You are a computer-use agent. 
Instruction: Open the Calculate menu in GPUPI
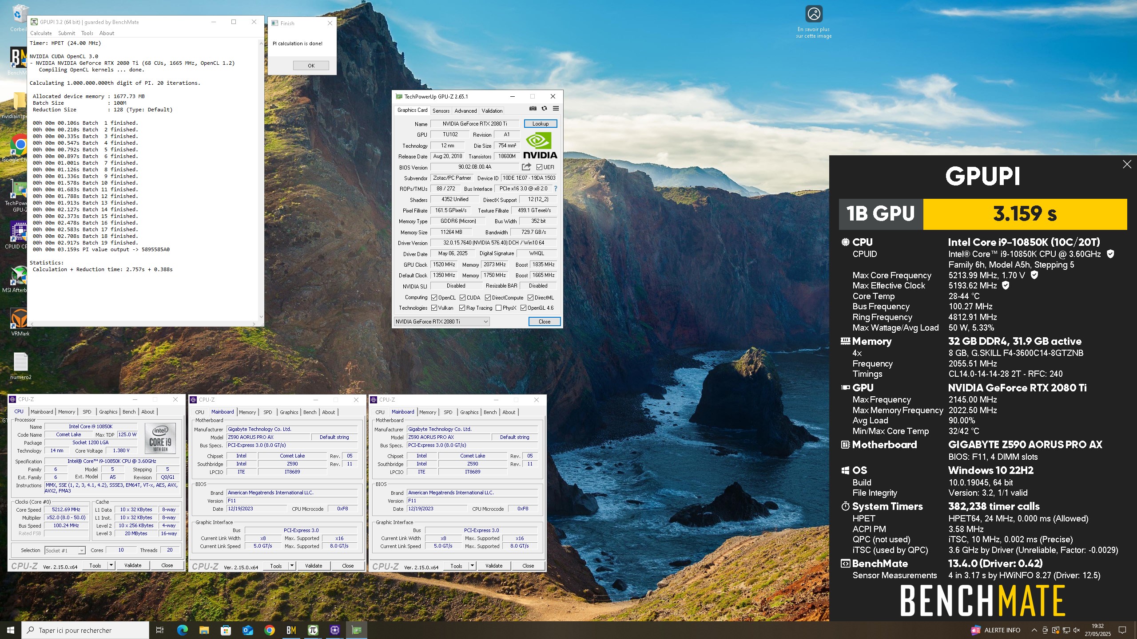pos(41,33)
